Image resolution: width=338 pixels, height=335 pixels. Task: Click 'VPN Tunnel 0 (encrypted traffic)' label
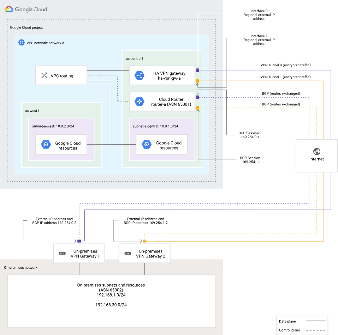pyautogui.click(x=286, y=65)
